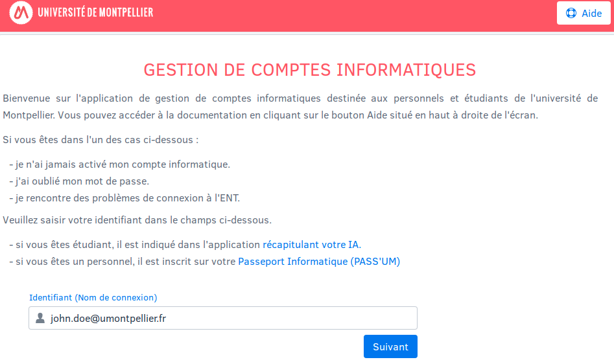Click the Université de Montpellier circular logo

pos(21,12)
